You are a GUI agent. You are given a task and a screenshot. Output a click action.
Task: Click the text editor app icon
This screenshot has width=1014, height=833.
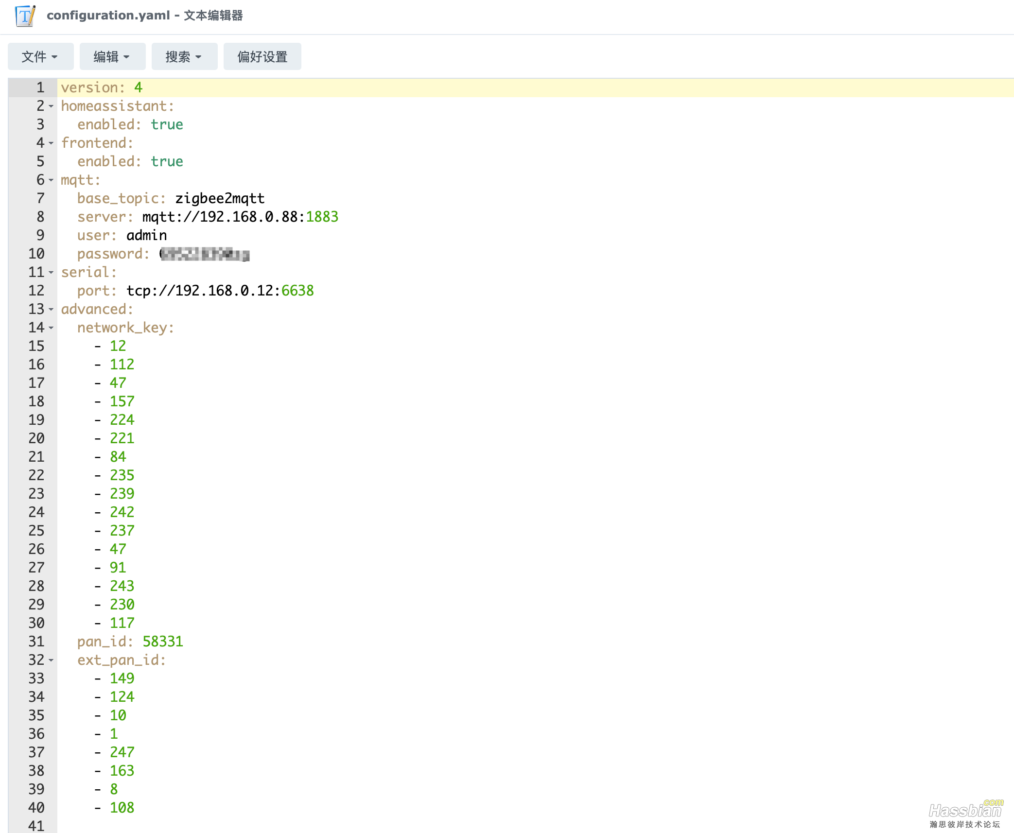[x=25, y=16]
